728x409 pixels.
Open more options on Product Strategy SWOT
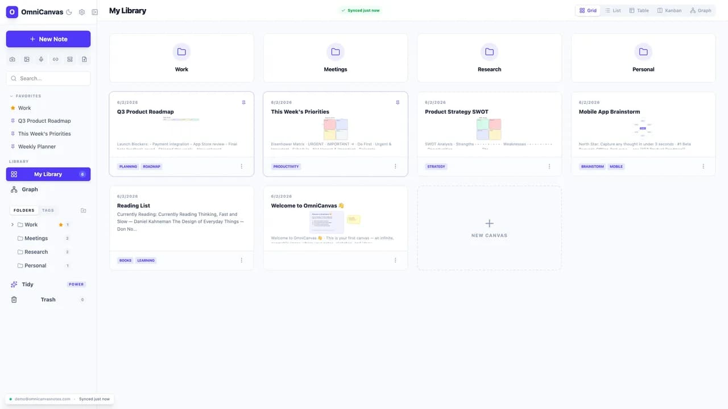click(x=549, y=166)
